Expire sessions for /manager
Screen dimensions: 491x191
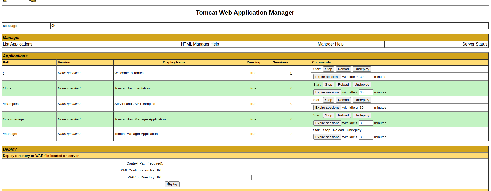pos(327,137)
